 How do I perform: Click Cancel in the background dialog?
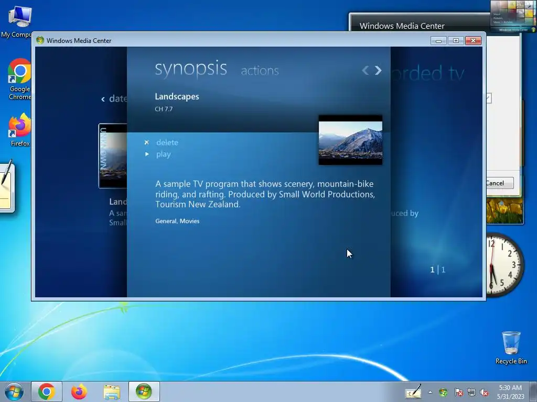point(500,183)
